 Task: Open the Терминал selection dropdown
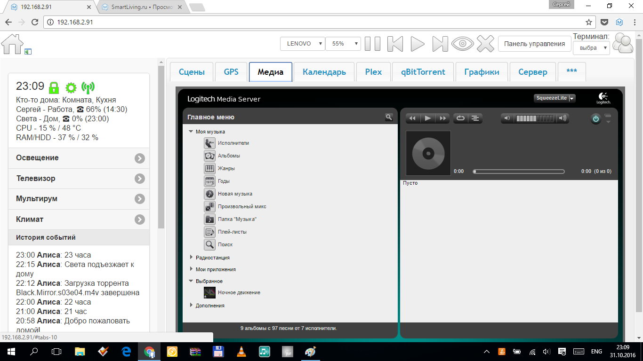coord(591,48)
